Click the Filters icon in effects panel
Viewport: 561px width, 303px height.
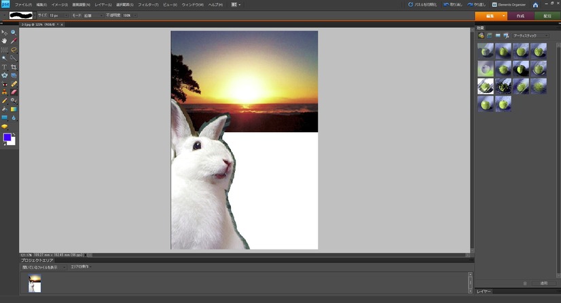pyautogui.click(x=481, y=36)
